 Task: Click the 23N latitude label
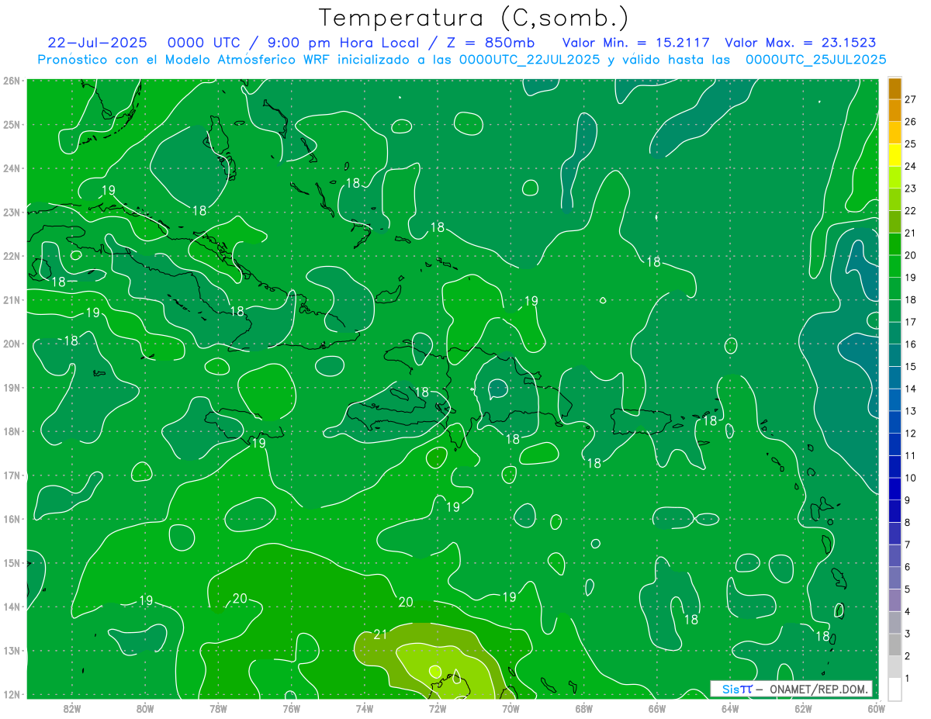[11, 212]
